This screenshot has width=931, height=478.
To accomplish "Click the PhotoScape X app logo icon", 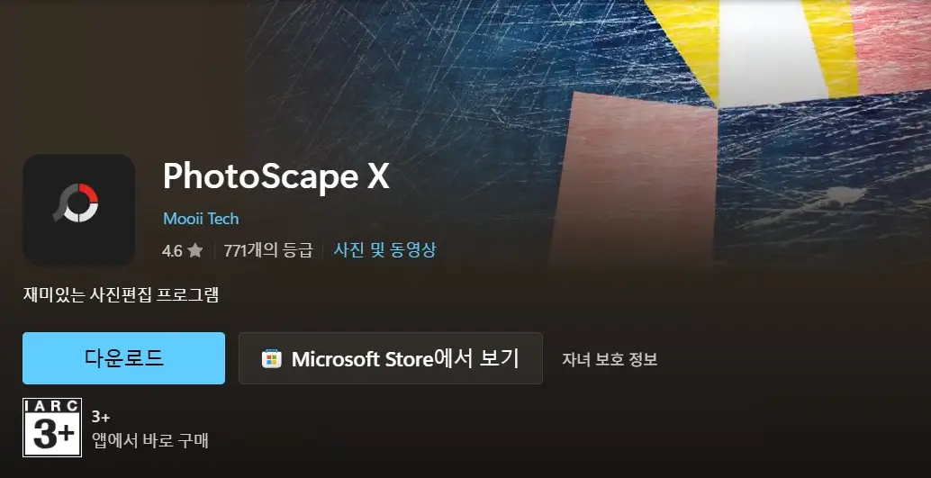I will [x=78, y=210].
